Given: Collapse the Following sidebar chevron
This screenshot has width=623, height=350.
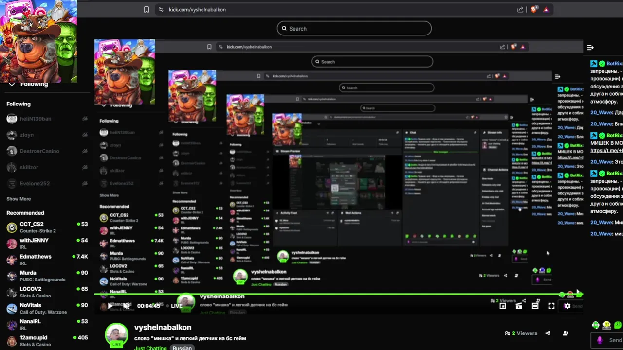Looking at the screenshot, I should (x=12, y=84).
